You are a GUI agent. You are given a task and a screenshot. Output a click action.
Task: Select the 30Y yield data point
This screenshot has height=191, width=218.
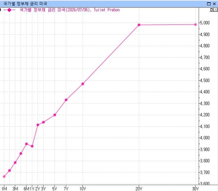[x=195, y=24]
